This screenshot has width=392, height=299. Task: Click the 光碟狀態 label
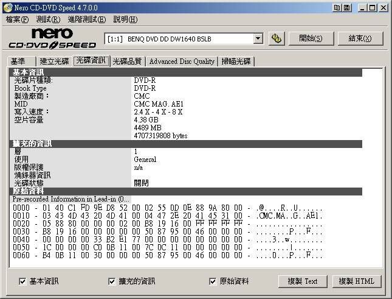(29, 183)
